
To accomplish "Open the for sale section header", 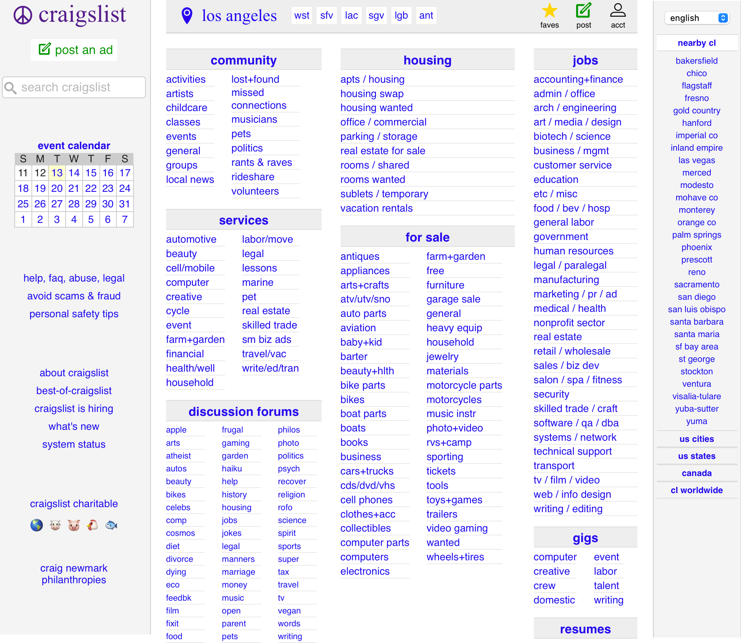I will click(428, 237).
